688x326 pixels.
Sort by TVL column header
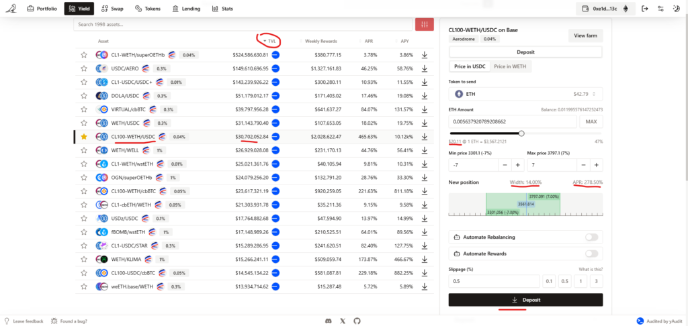(x=269, y=41)
